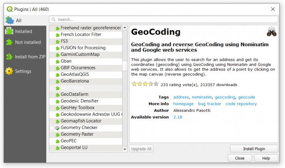Screen dimensions: 285x168
Task: Select Geomapfish Locator plugin
Action: click(86, 121)
